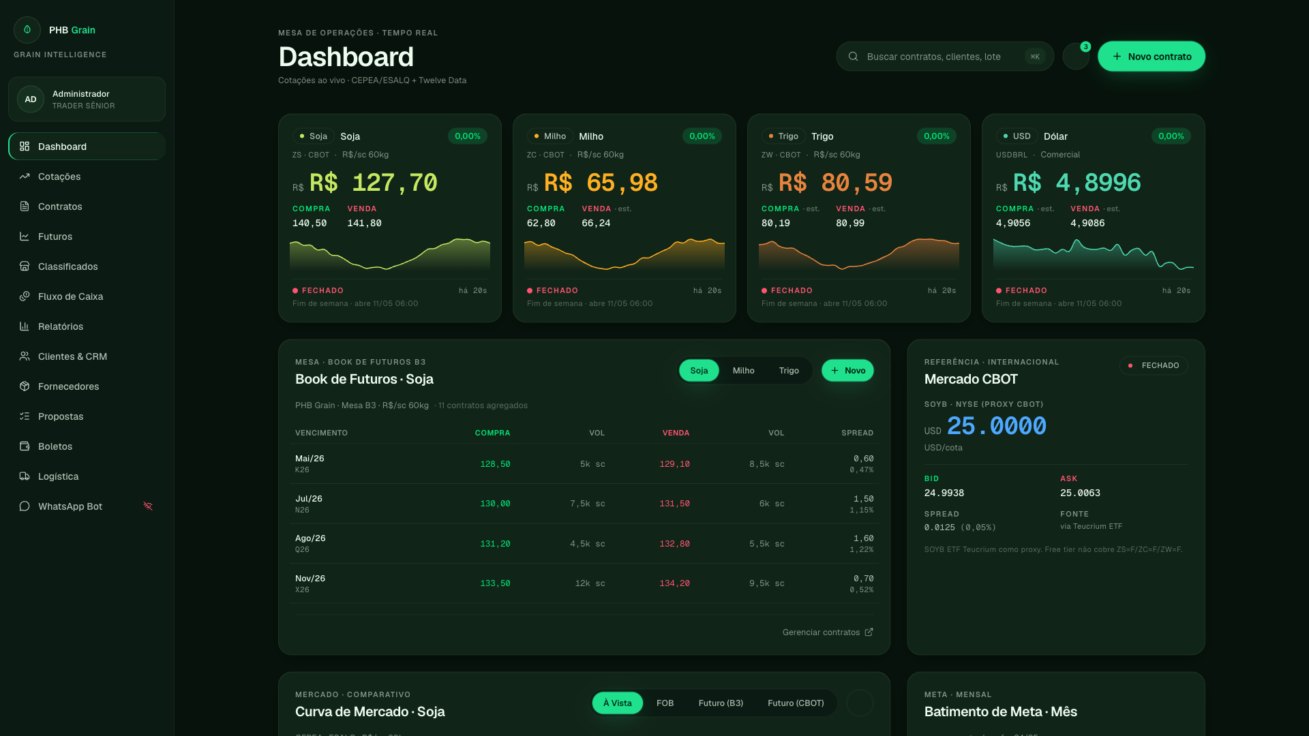Open the Administrador profile card

click(87, 99)
